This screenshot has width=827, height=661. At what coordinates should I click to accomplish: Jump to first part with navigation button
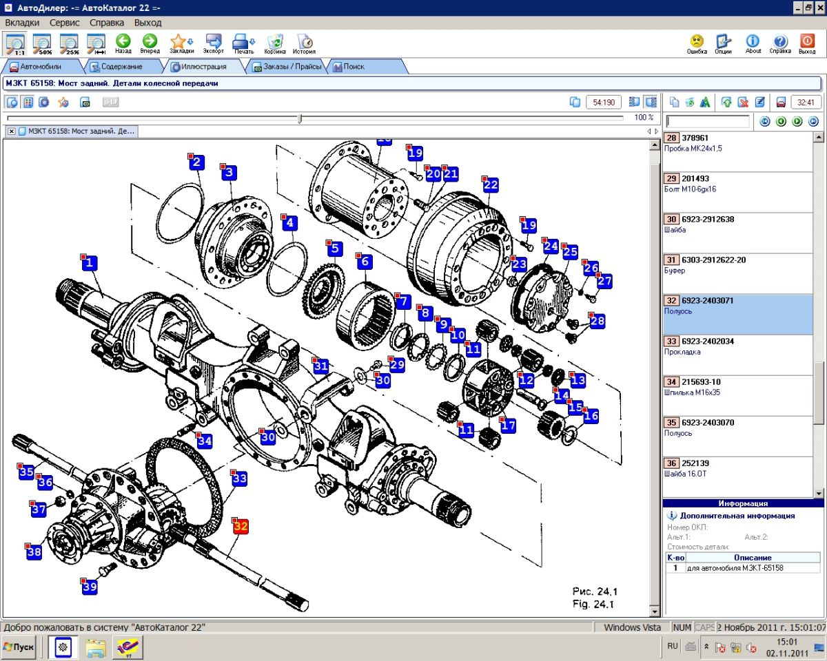tap(764, 122)
